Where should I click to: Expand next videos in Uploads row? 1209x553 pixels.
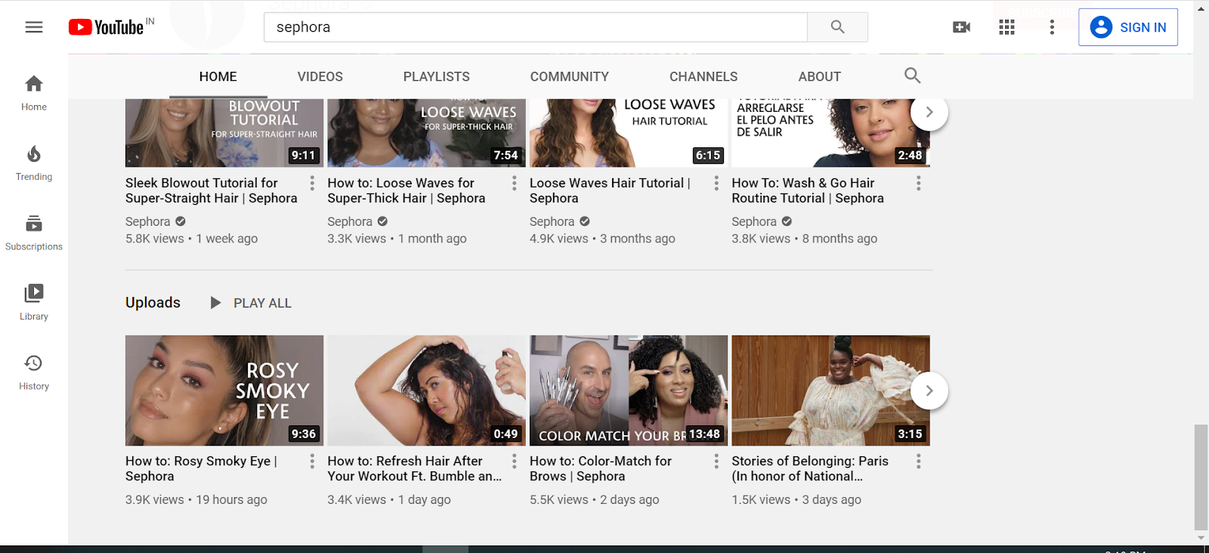(929, 391)
